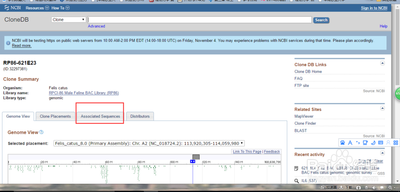Click the first-aid kit icon in status bar
The image size is (400, 192).
tap(359, 188)
